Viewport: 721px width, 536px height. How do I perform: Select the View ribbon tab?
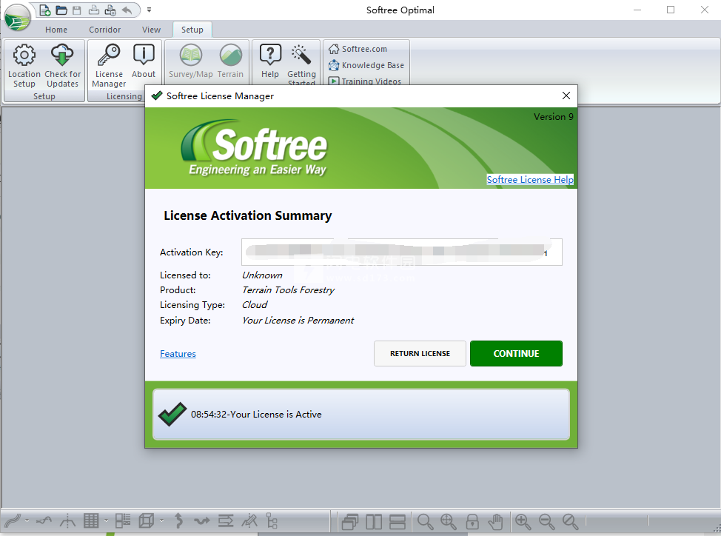click(151, 30)
